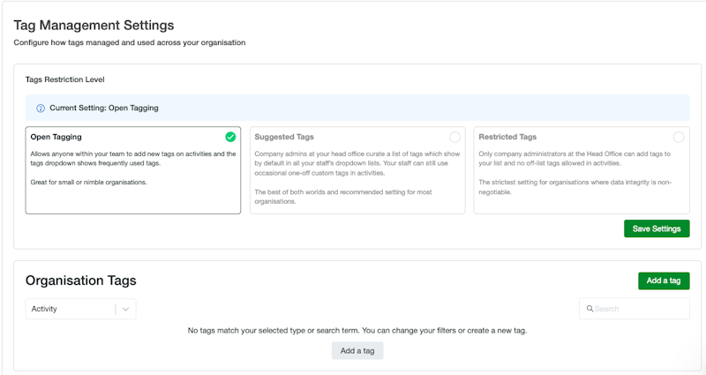The image size is (706, 375).
Task: Select the Restricted Tags radio circle
Action: pyautogui.click(x=679, y=137)
